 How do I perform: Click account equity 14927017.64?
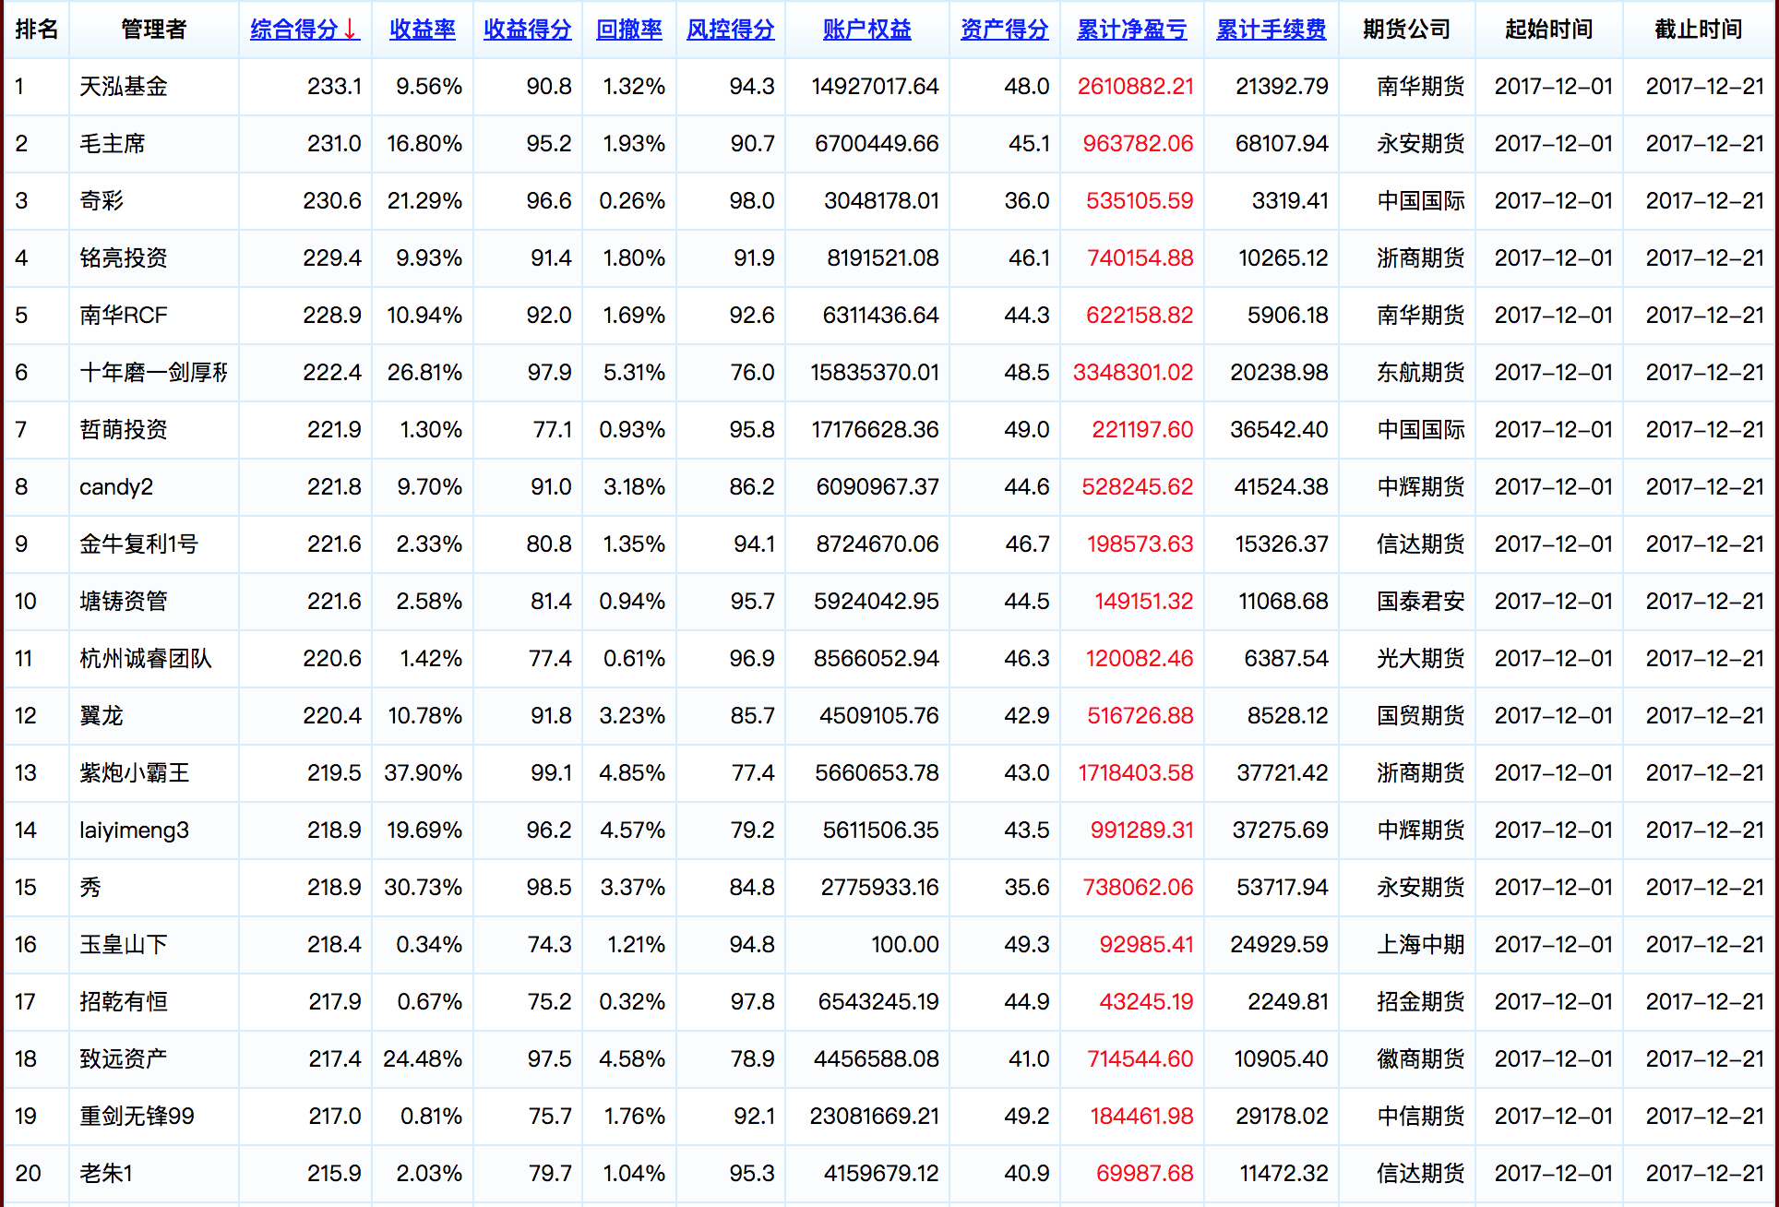(x=876, y=87)
